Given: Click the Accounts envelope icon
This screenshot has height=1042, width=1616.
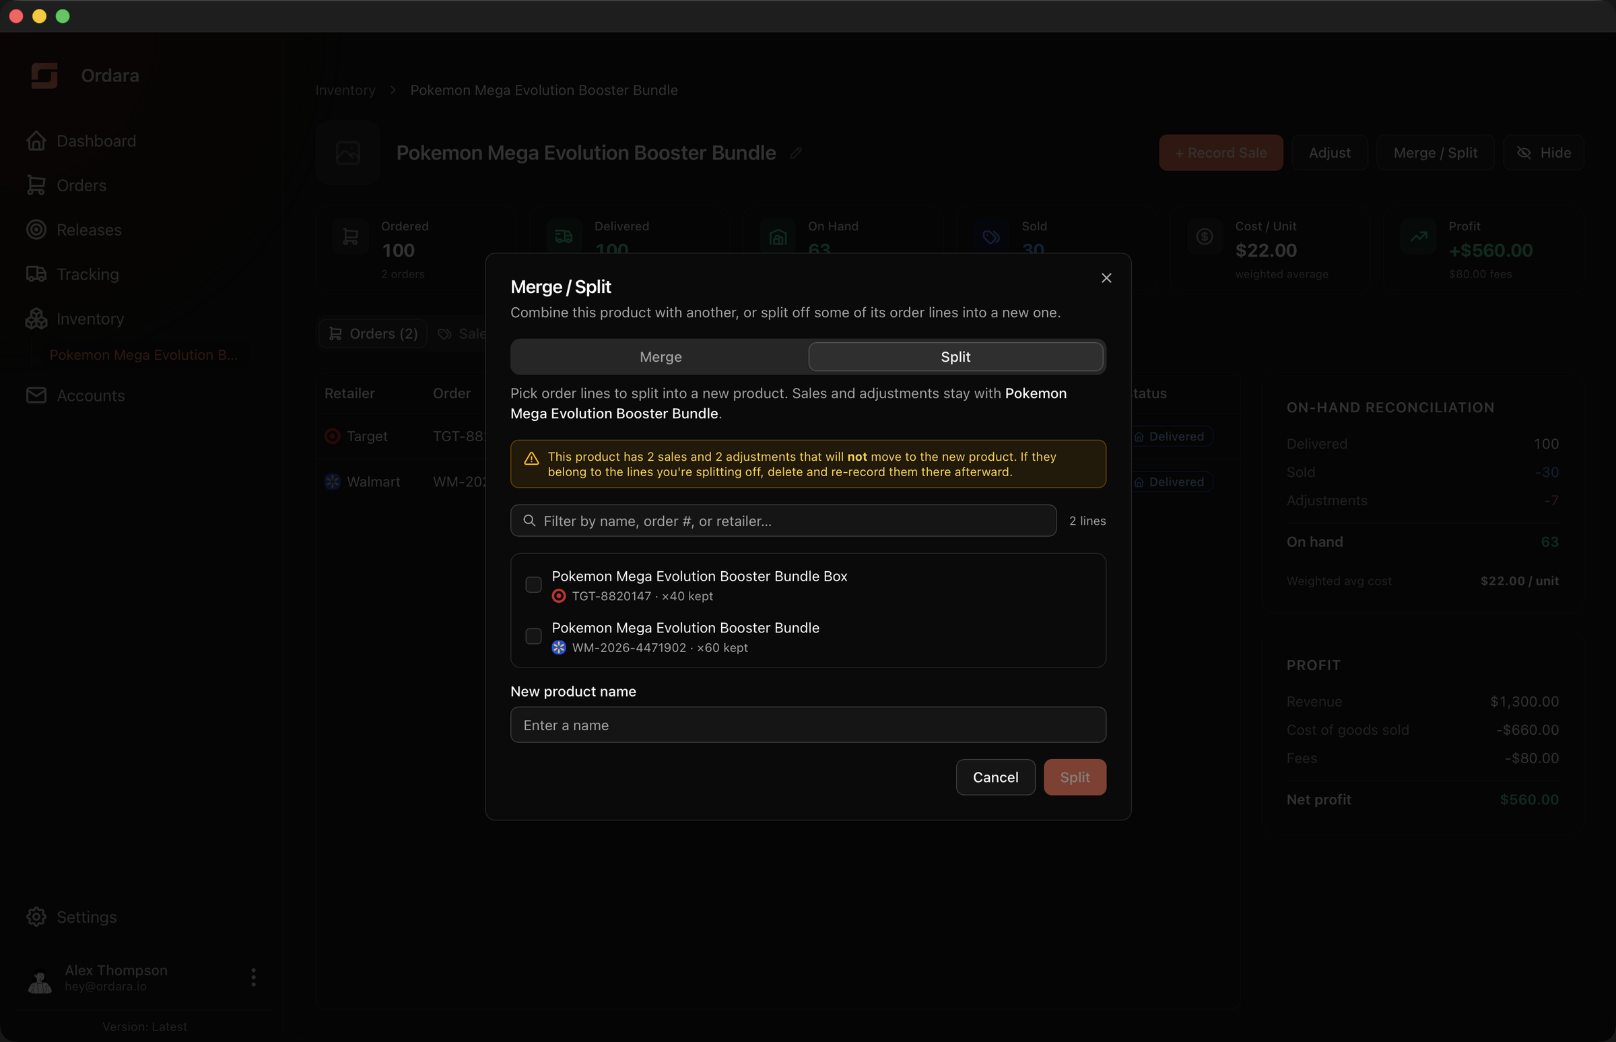Looking at the screenshot, I should [36, 395].
